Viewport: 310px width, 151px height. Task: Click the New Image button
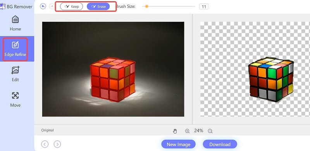178,144
